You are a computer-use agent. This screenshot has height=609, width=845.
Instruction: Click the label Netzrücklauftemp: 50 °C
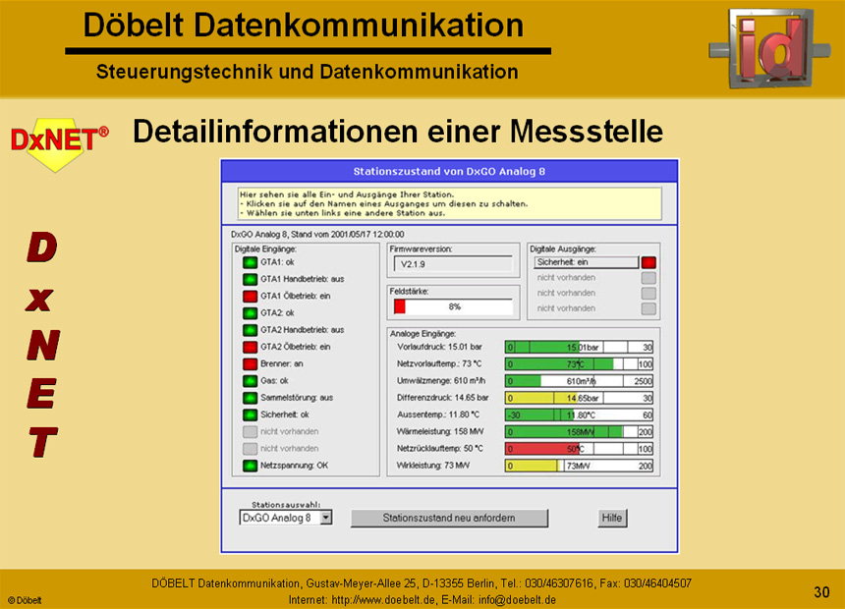coord(440,448)
